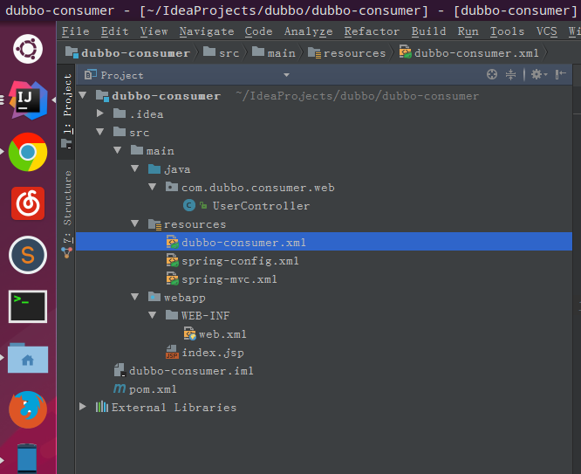Click the Maven pom.xml icon
Screen dimensions: 581x474
tap(120, 388)
